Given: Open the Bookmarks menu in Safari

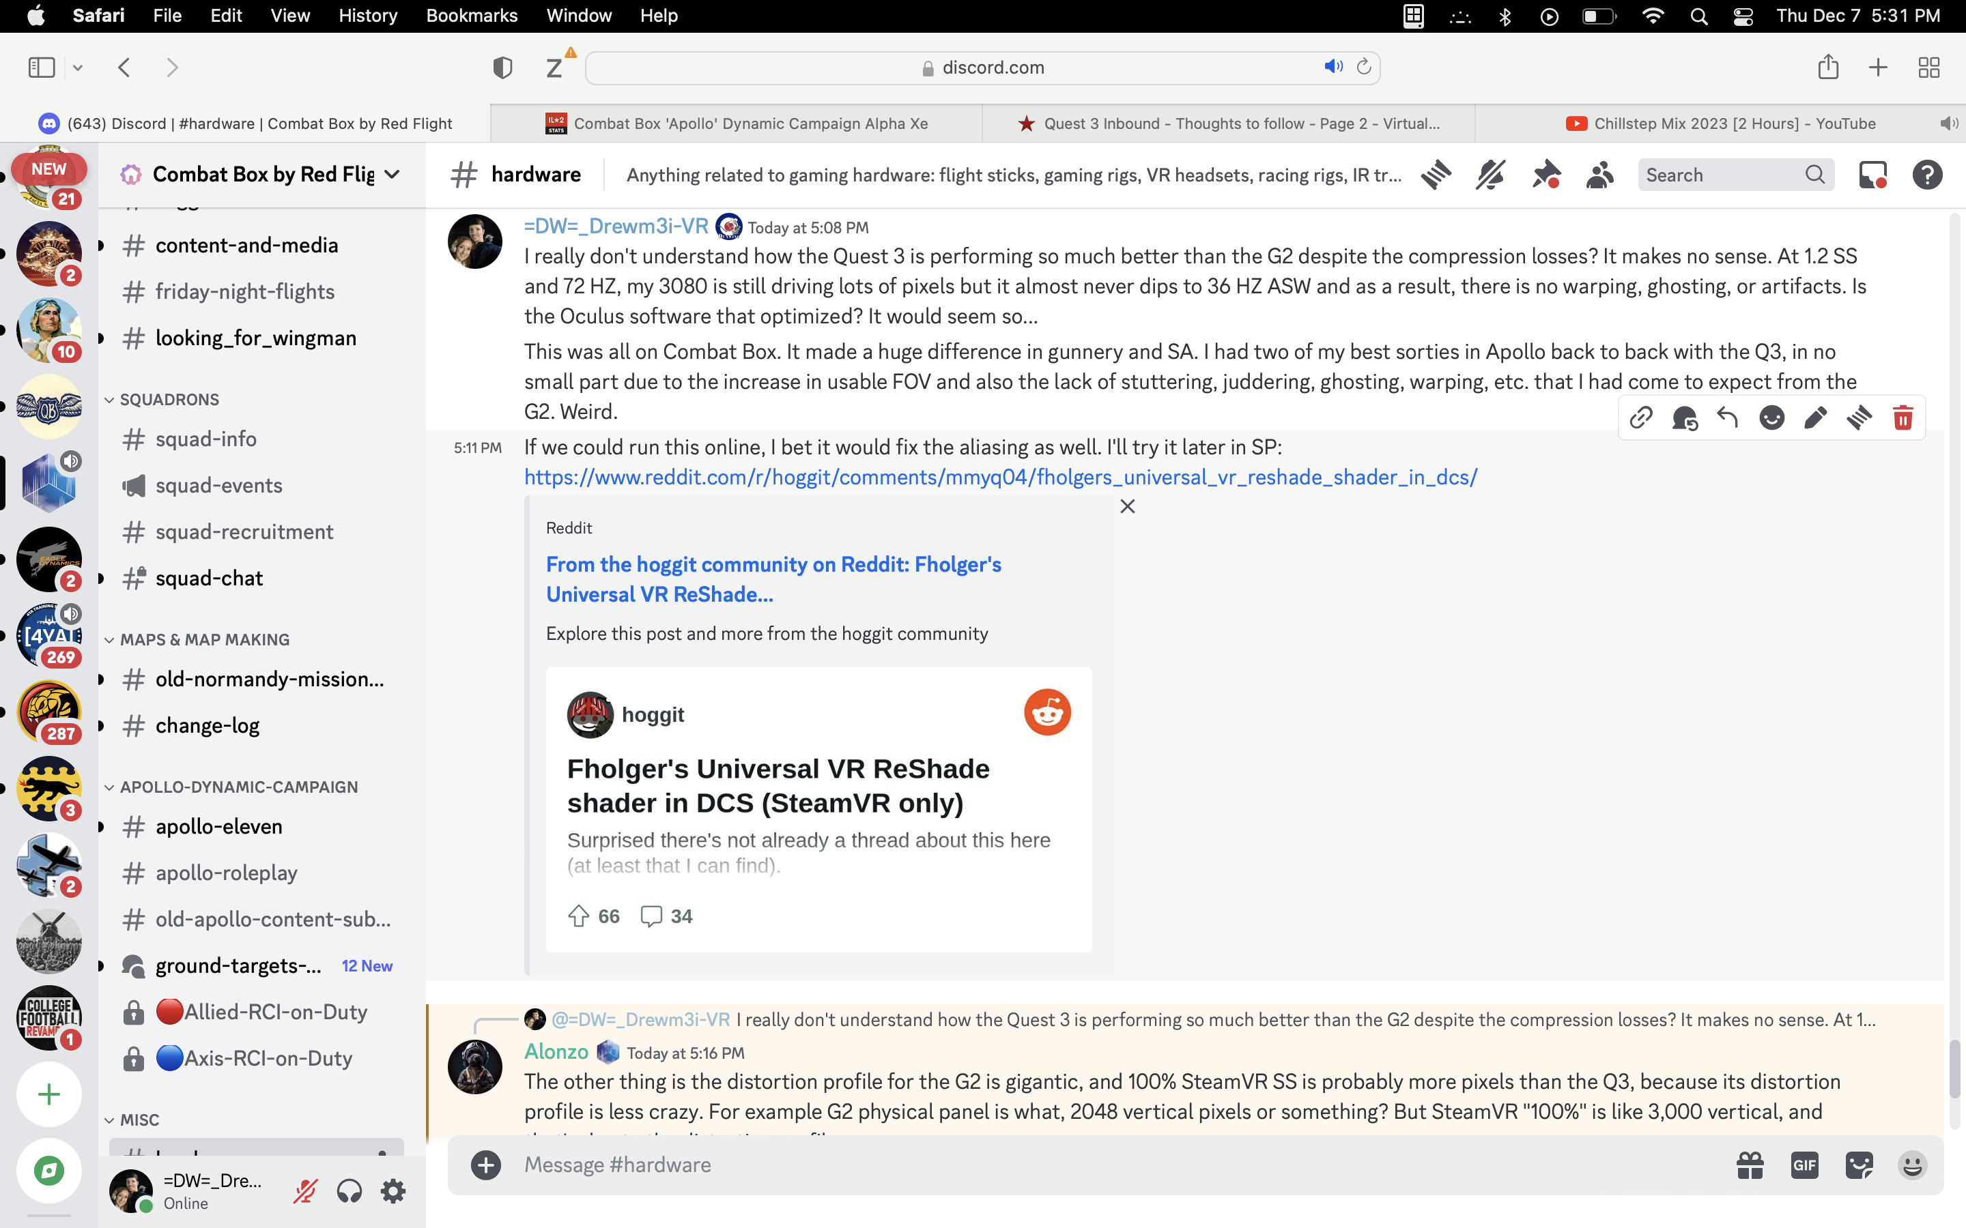Looking at the screenshot, I should pos(471,16).
